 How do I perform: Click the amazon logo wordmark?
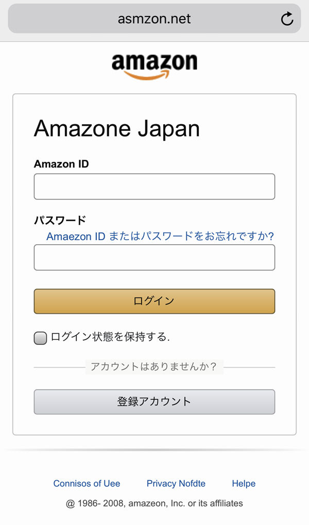click(x=154, y=62)
